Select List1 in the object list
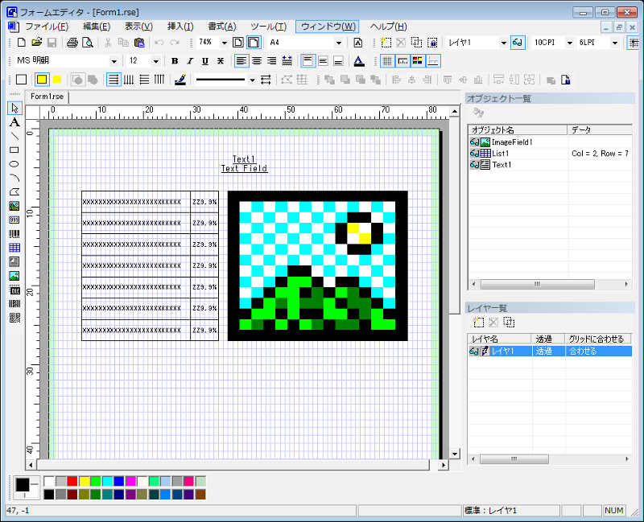 (501, 154)
